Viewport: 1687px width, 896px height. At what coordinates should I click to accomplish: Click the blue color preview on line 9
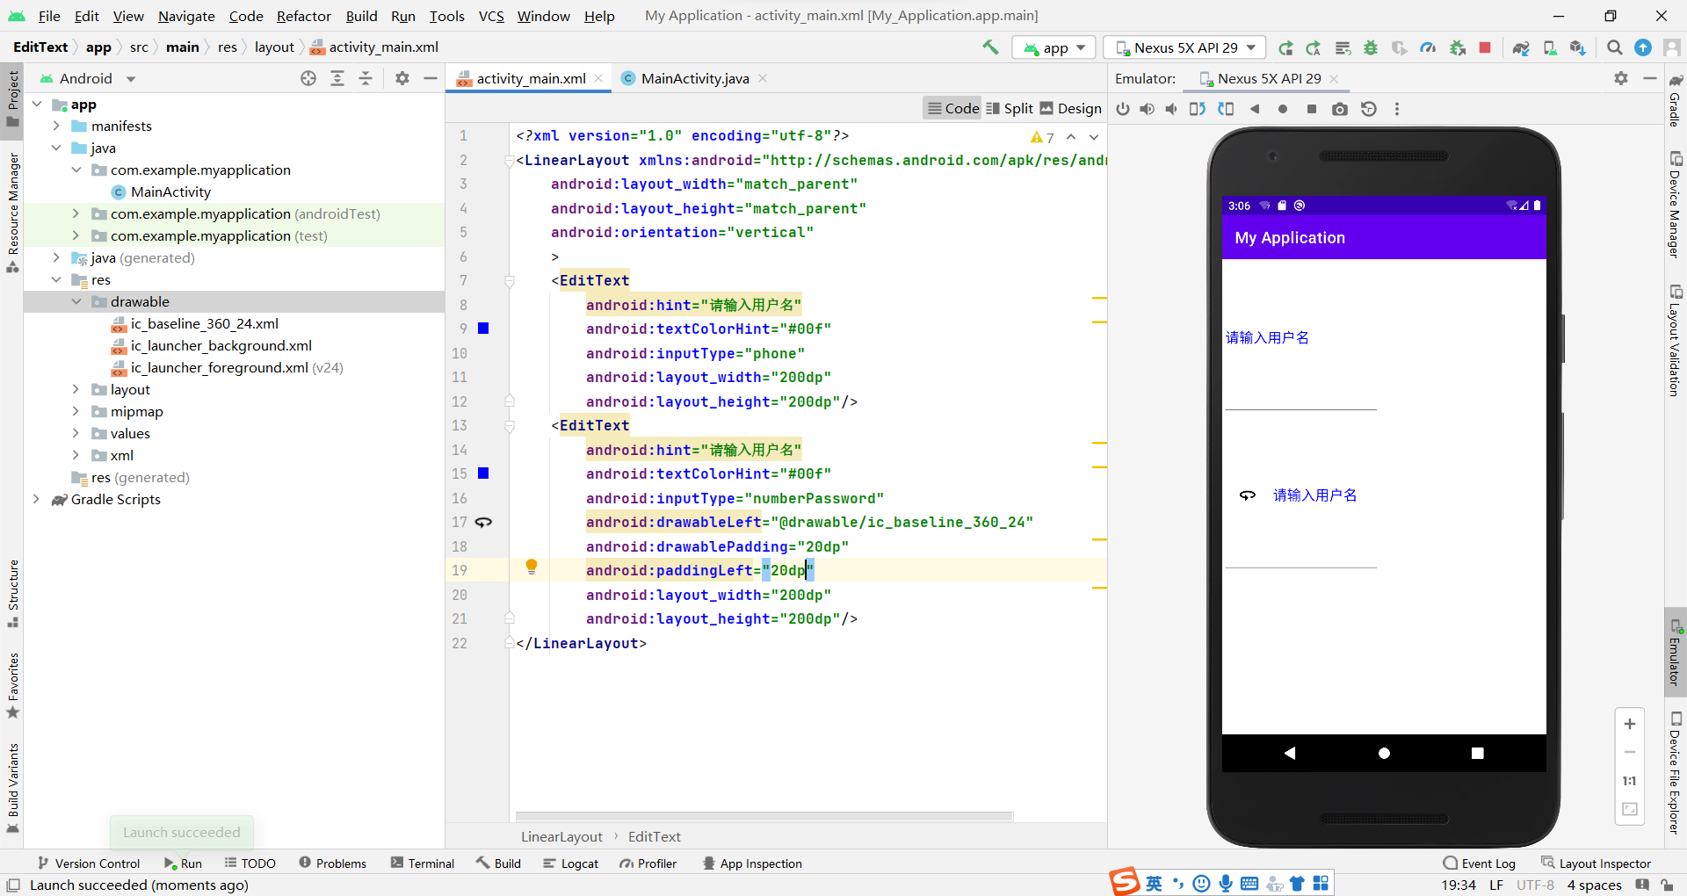(483, 329)
